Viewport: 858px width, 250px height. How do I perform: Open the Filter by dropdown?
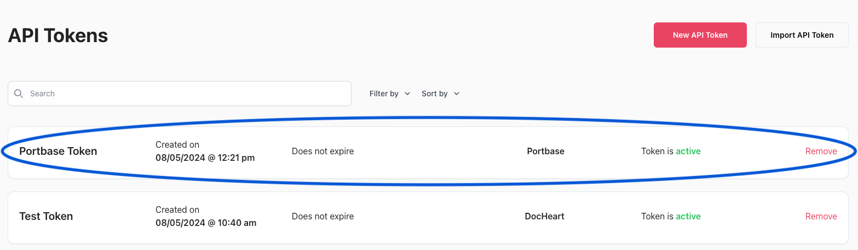(390, 94)
